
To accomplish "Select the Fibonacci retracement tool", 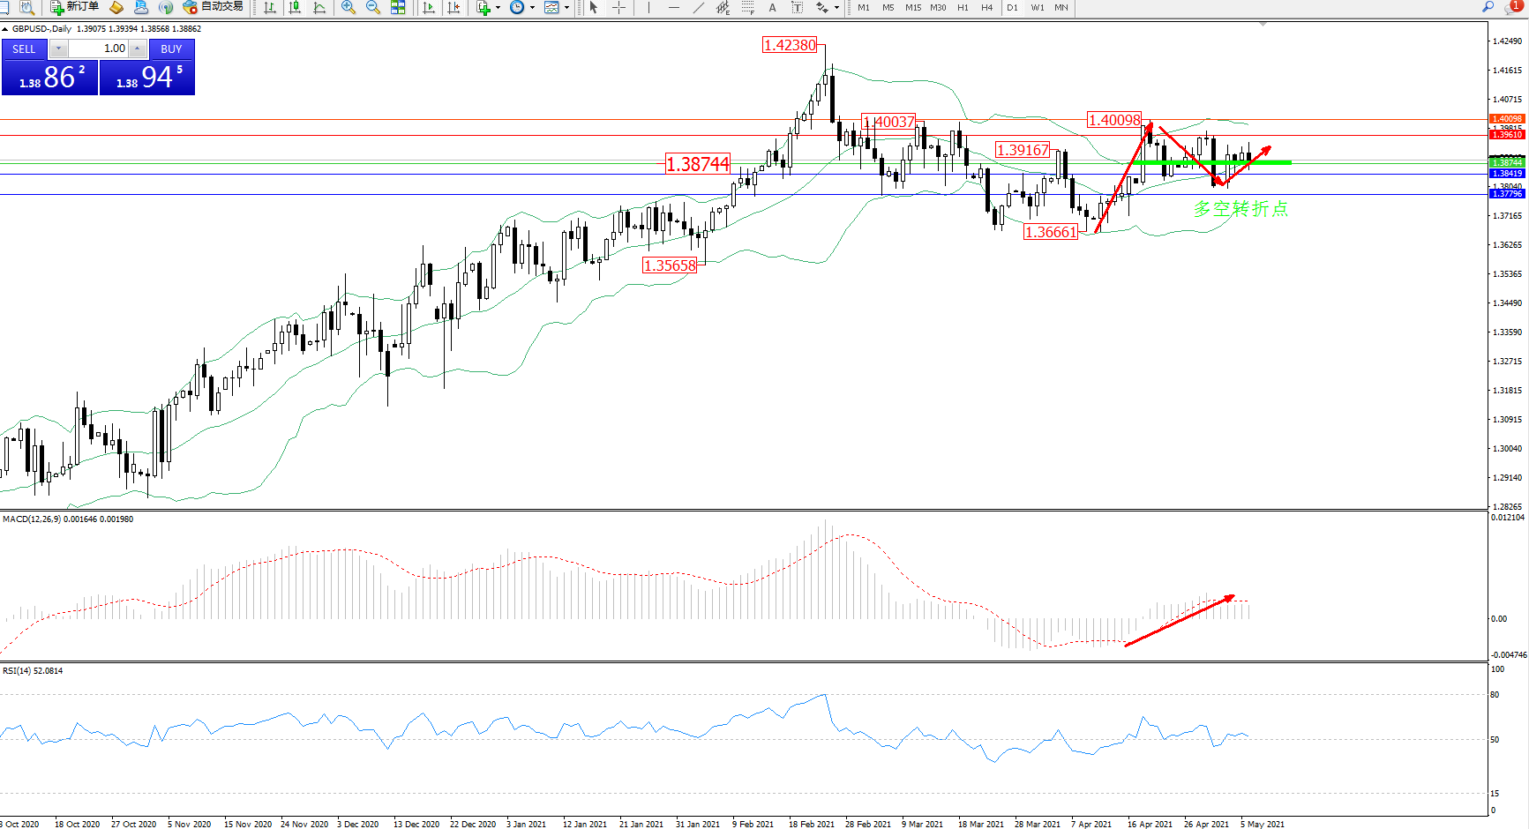I will (x=748, y=7).
